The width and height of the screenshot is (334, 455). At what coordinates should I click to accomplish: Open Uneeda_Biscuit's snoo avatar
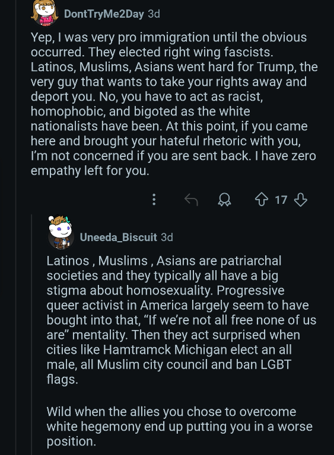pyautogui.click(x=61, y=233)
